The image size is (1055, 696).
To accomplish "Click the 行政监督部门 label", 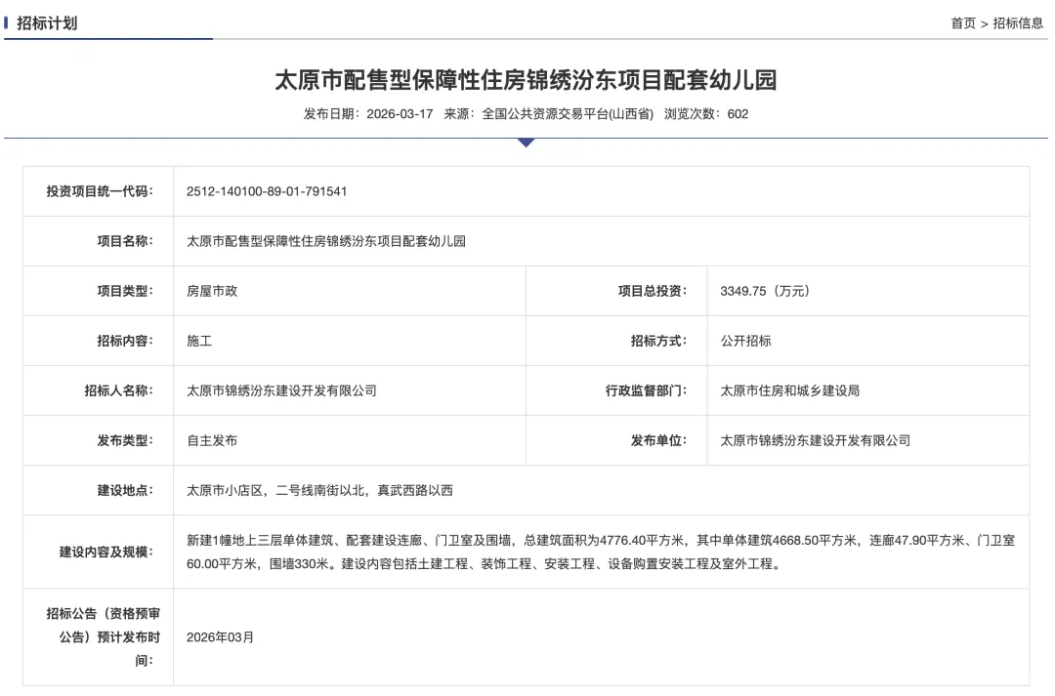I will 646,390.
